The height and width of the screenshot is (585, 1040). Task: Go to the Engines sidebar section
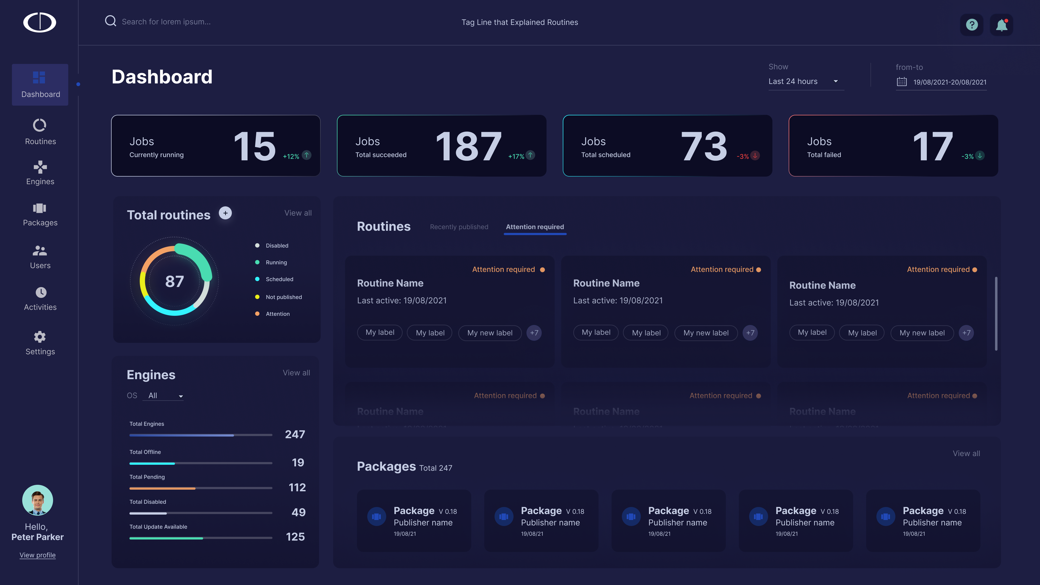tap(40, 173)
